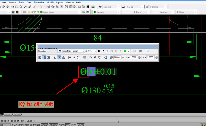The height and width of the screenshot is (126, 206).
Task: Click the Paste clipboard icon
Action: point(21,7)
